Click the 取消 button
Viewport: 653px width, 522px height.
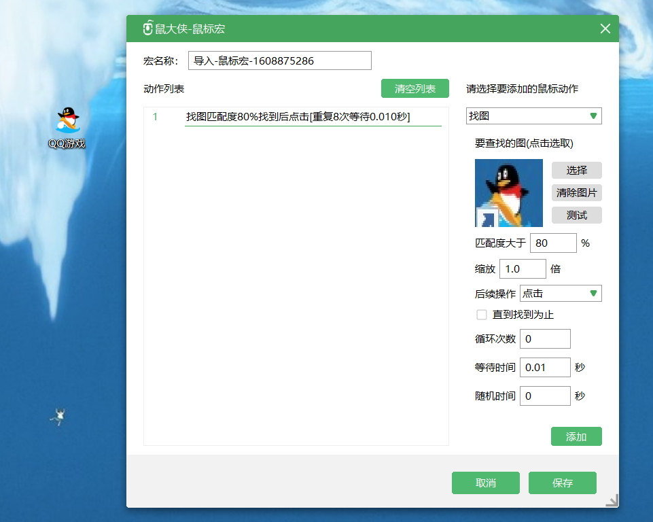[x=485, y=483]
